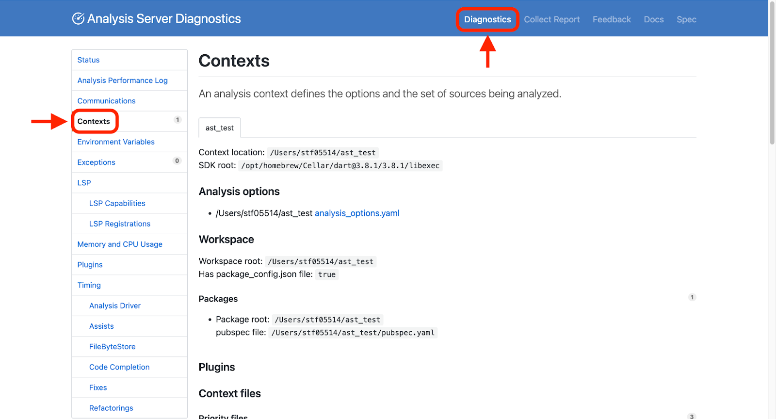The width and height of the screenshot is (776, 419).
Task: Open the Memory and CPU Usage page
Action: (120, 244)
